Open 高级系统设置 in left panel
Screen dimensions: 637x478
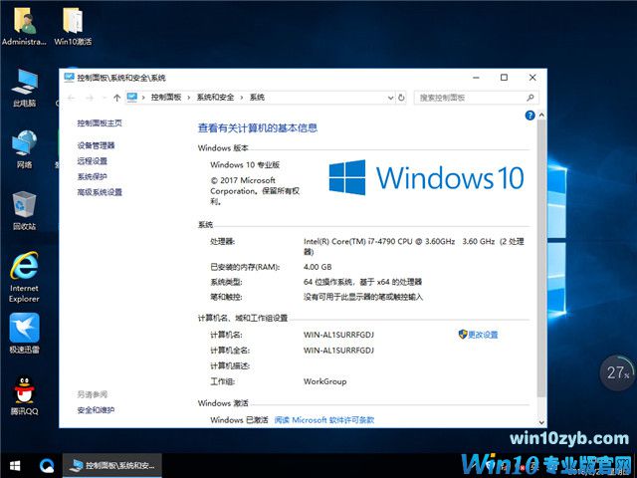[x=100, y=192]
